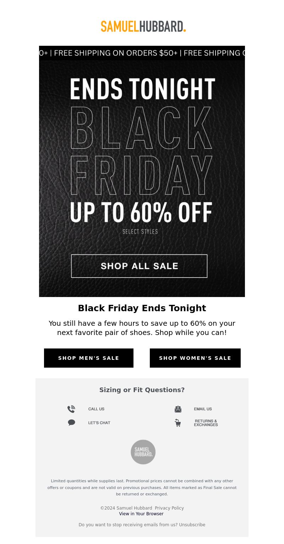Click the Email Us text link

pos(203,409)
